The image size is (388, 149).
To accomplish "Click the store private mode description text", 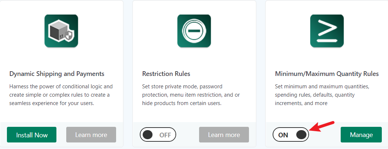I will pos(191,95).
